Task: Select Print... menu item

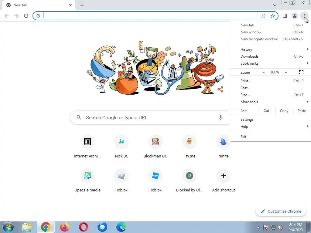Action: 270,81
